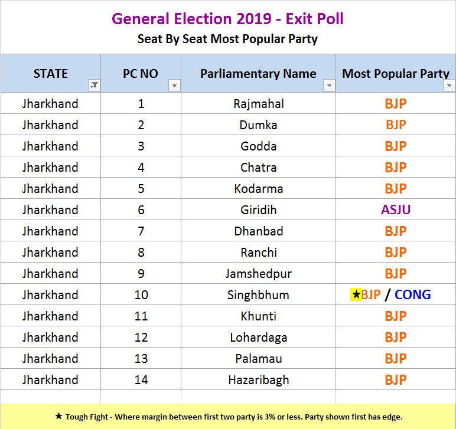Open the Most Popular Party filter dropdown
The image size is (456, 429).
pos(449,86)
